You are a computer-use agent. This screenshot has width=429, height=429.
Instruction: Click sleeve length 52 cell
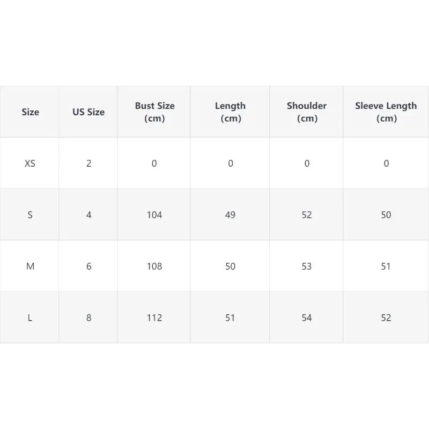tap(386, 318)
